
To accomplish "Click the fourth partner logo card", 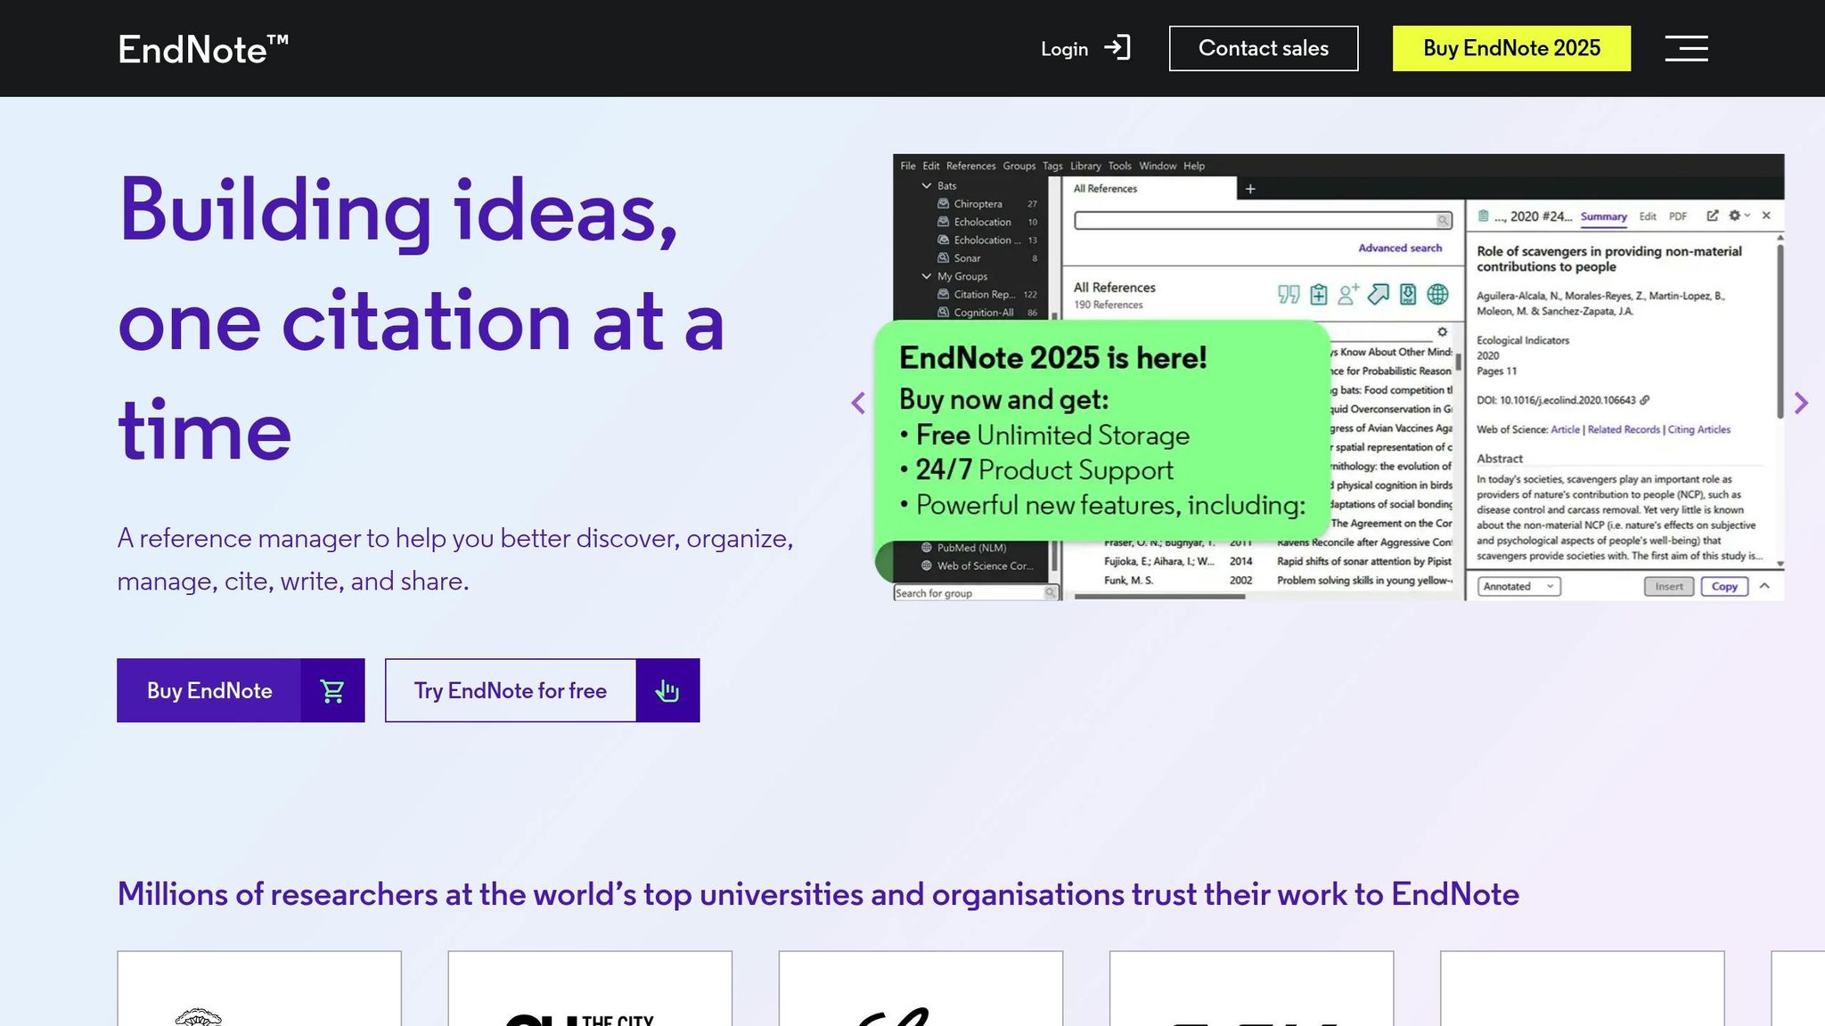I will tap(1251, 989).
